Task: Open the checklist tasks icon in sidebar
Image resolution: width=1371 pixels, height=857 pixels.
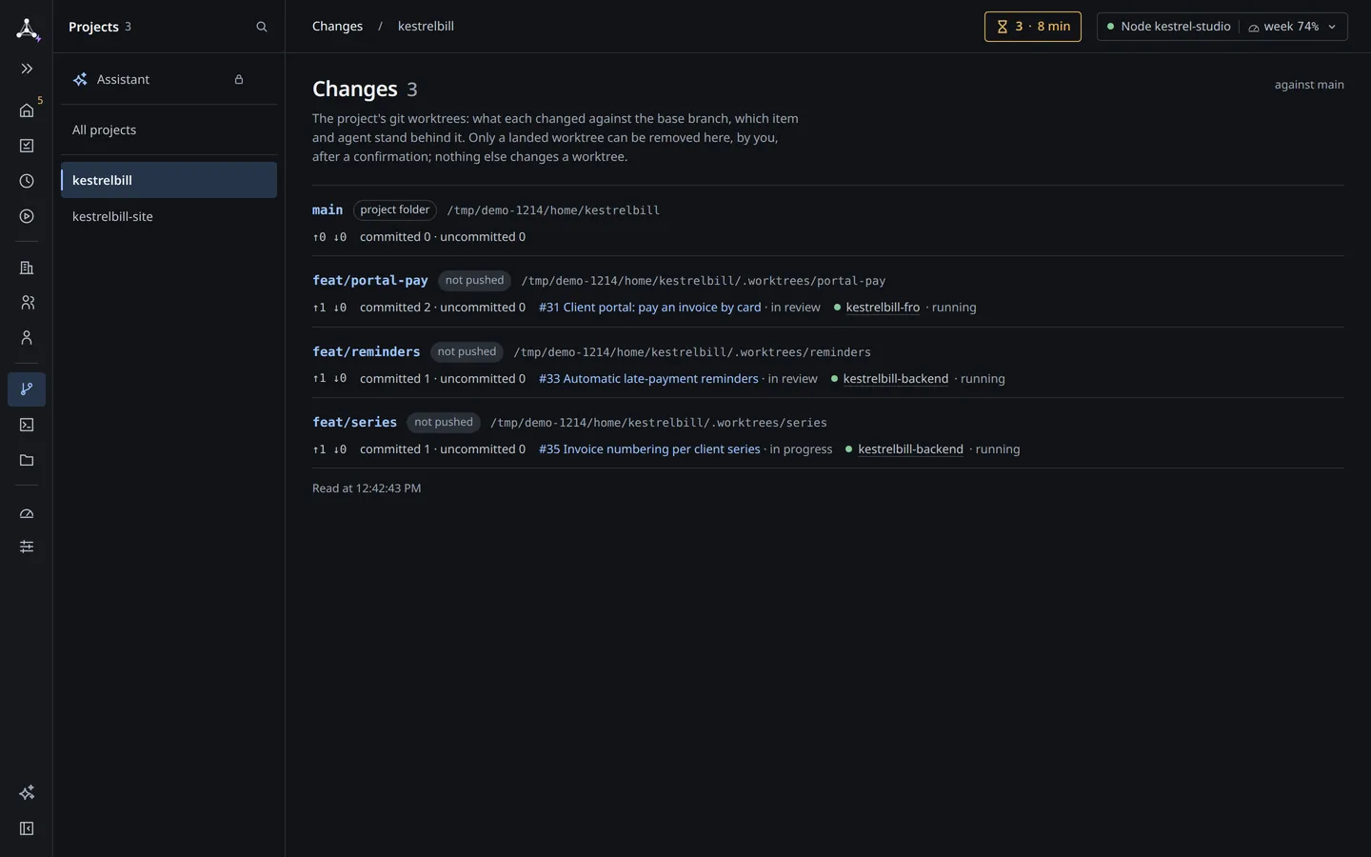Action: click(x=27, y=146)
